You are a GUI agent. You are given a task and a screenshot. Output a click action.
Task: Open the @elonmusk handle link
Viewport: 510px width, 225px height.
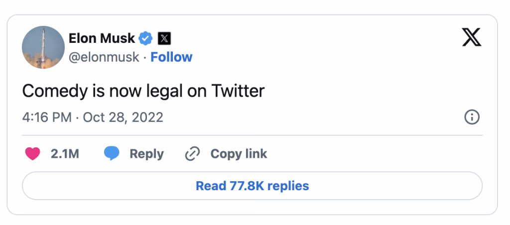click(103, 57)
